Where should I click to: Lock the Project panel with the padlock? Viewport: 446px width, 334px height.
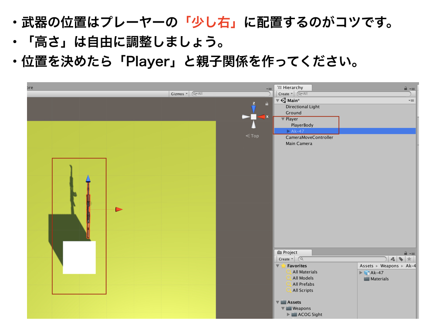pos(405,253)
